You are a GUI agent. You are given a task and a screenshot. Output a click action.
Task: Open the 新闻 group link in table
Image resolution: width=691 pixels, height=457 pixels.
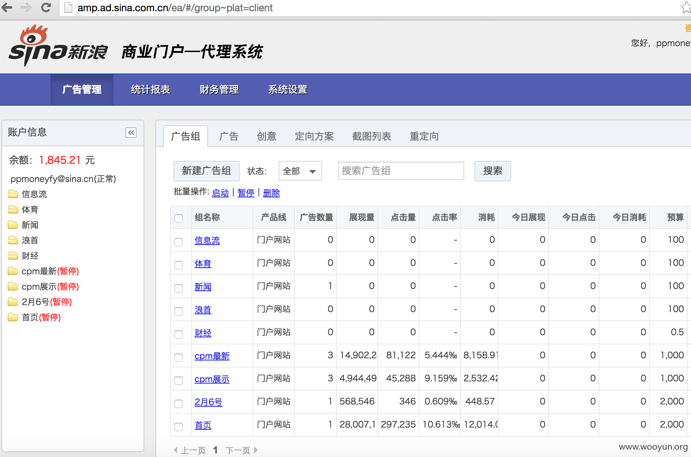click(x=203, y=287)
